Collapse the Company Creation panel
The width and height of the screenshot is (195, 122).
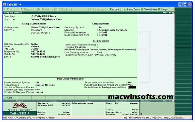(173, 13)
